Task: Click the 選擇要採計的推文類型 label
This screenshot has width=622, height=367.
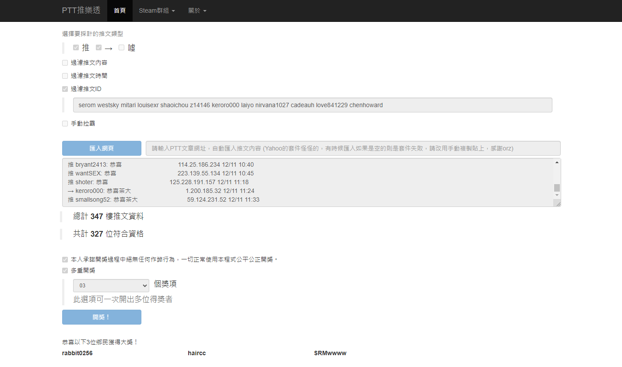Action: [93, 34]
